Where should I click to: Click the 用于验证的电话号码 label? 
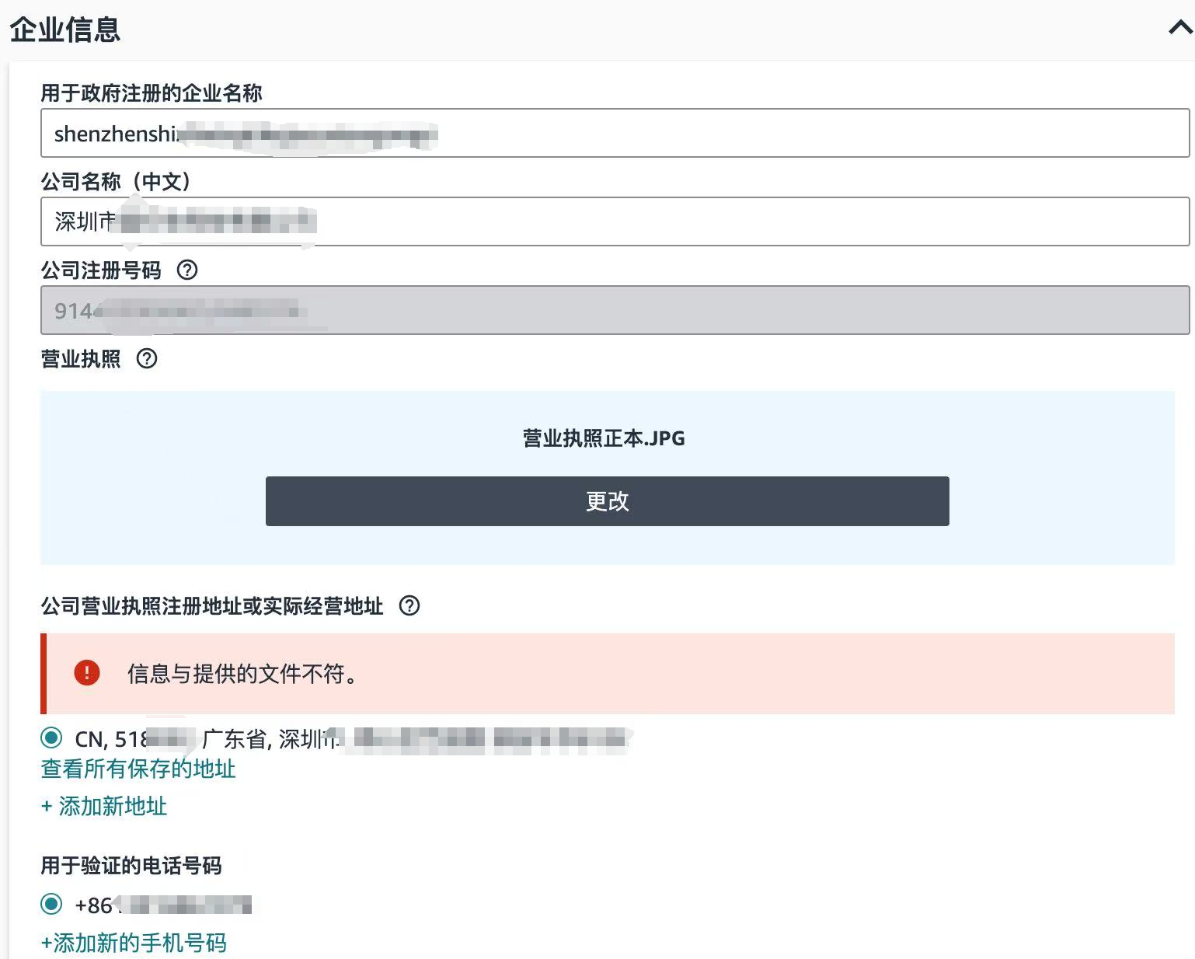tap(131, 865)
